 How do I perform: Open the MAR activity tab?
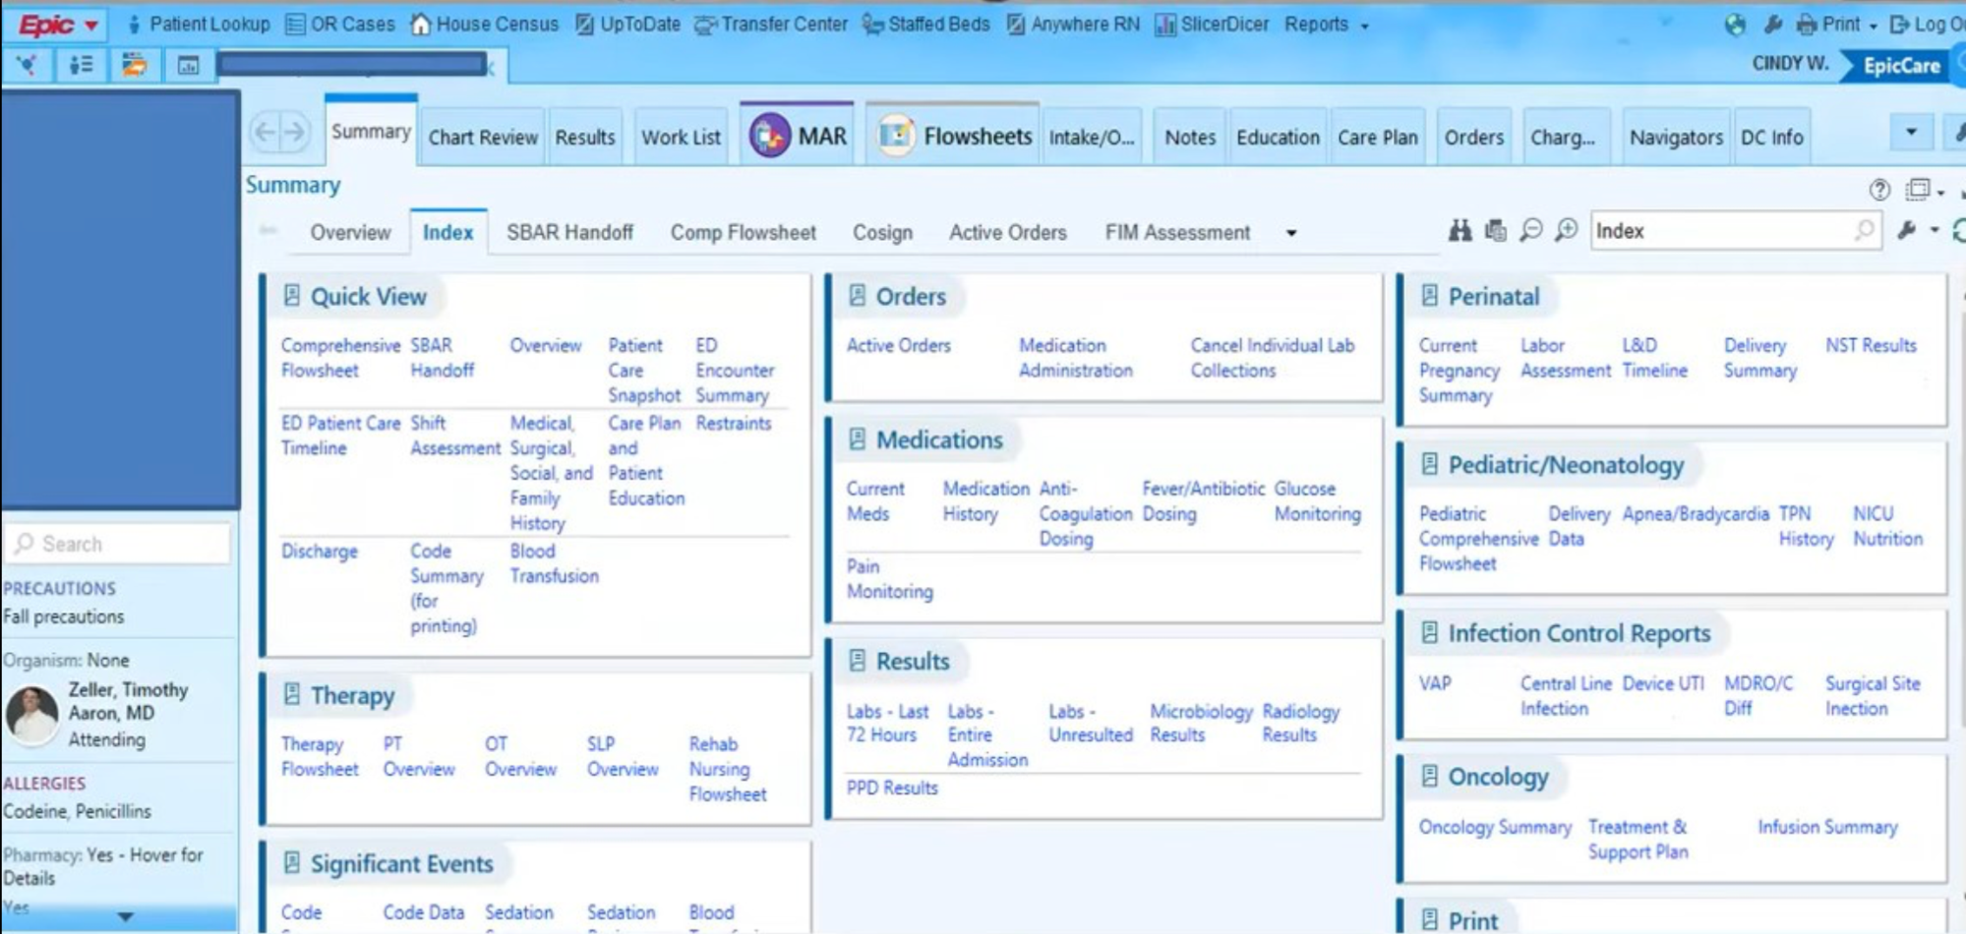(x=798, y=135)
